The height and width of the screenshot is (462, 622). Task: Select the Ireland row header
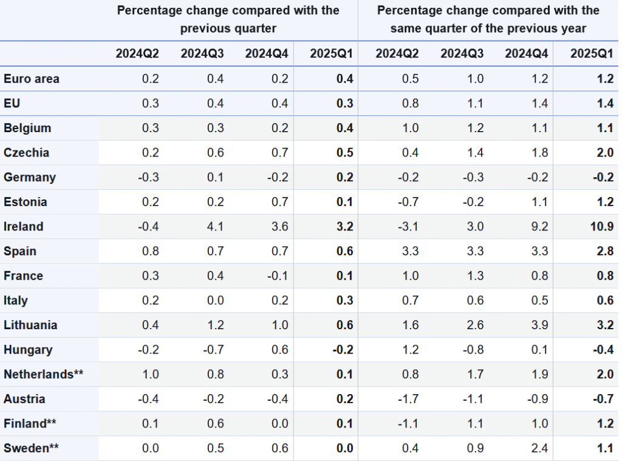point(24,227)
